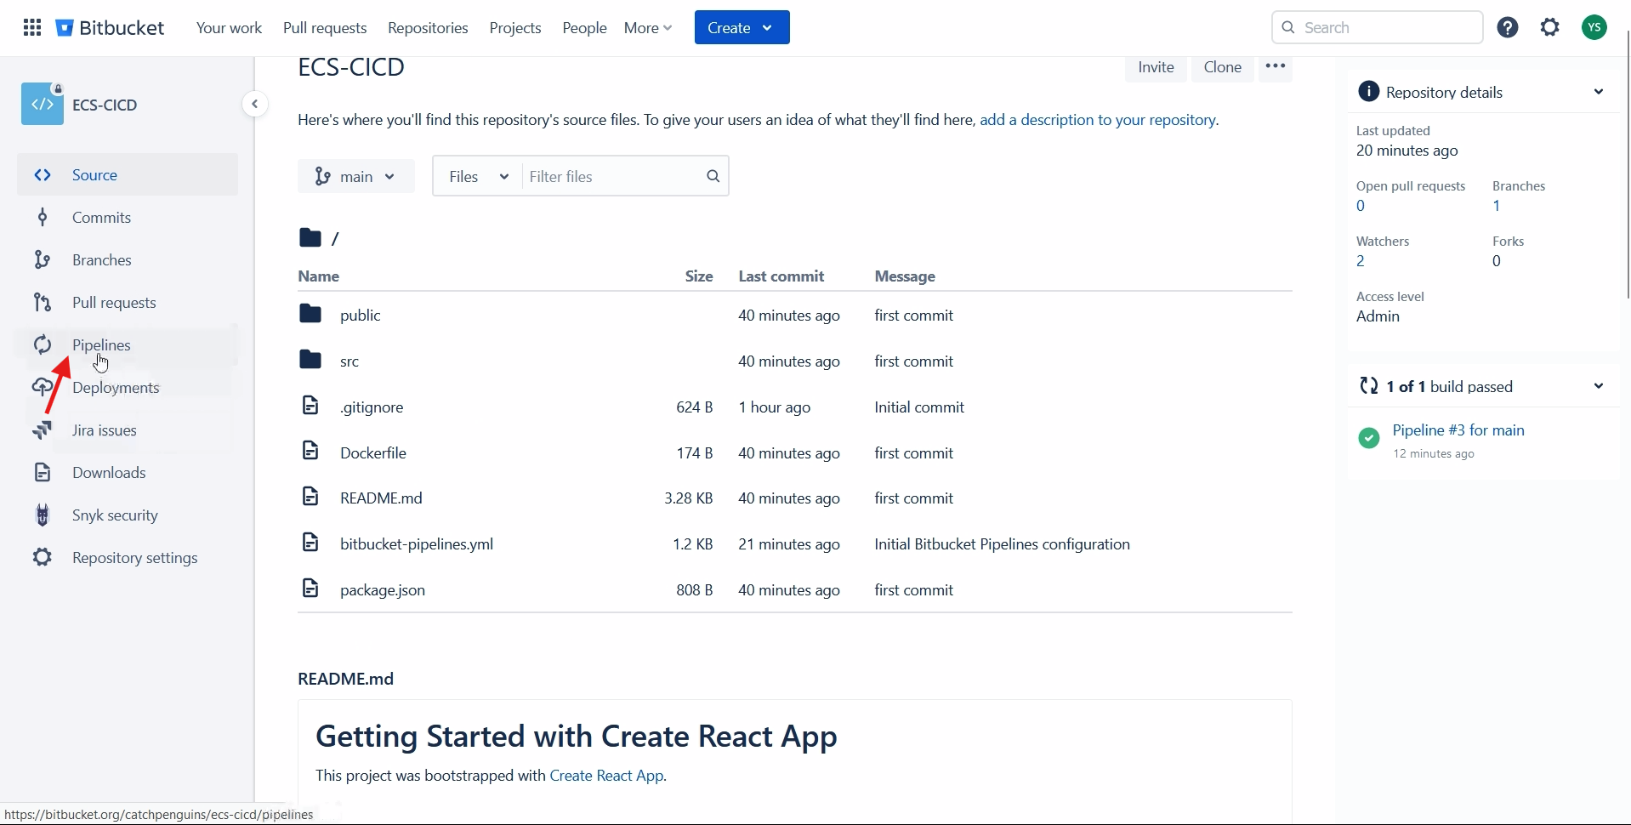
Task: Open the src folder name
Action: coord(349,361)
